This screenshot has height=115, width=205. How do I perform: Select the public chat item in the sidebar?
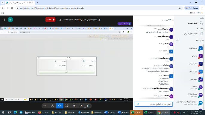coord(195,23)
